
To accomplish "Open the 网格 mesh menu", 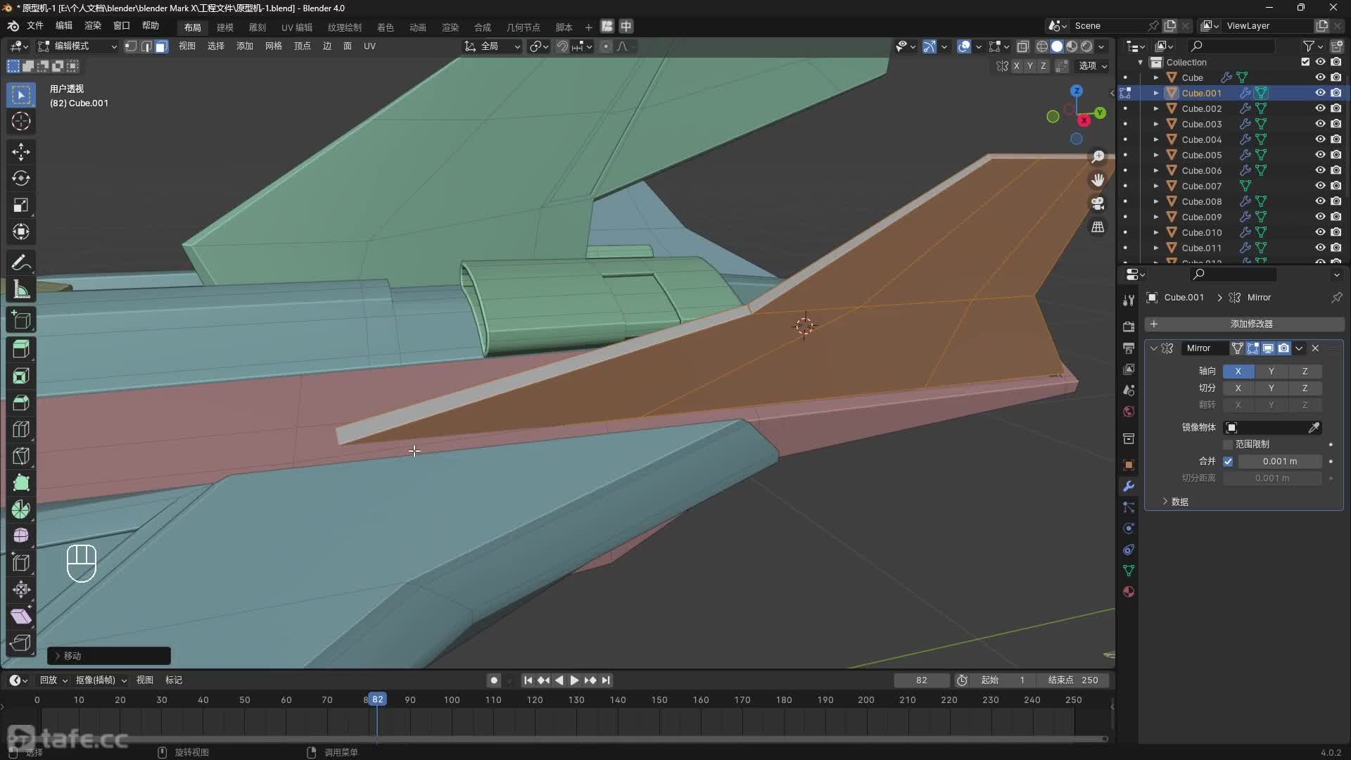I will pyautogui.click(x=274, y=46).
